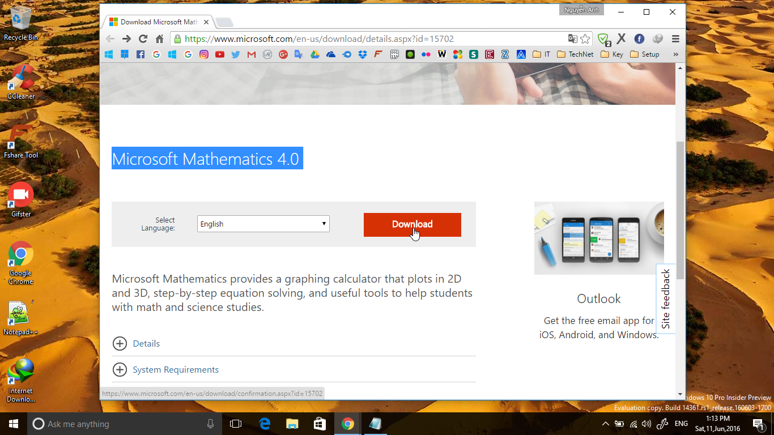Open the Setup bookmarks folder

[x=645, y=54]
